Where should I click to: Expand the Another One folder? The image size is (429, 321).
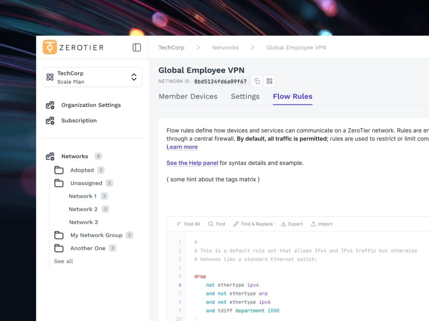(x=88, y=248)
